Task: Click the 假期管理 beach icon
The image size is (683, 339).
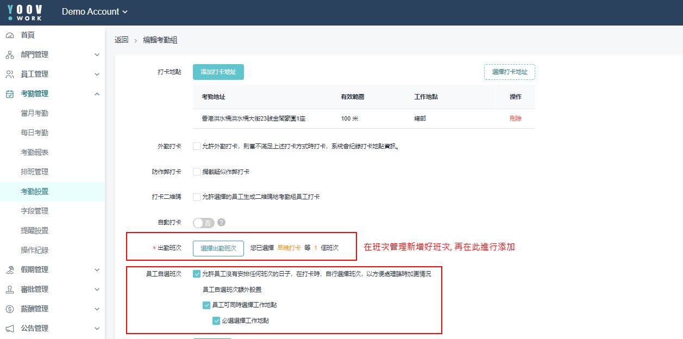Action: click(x=10, y=270)
